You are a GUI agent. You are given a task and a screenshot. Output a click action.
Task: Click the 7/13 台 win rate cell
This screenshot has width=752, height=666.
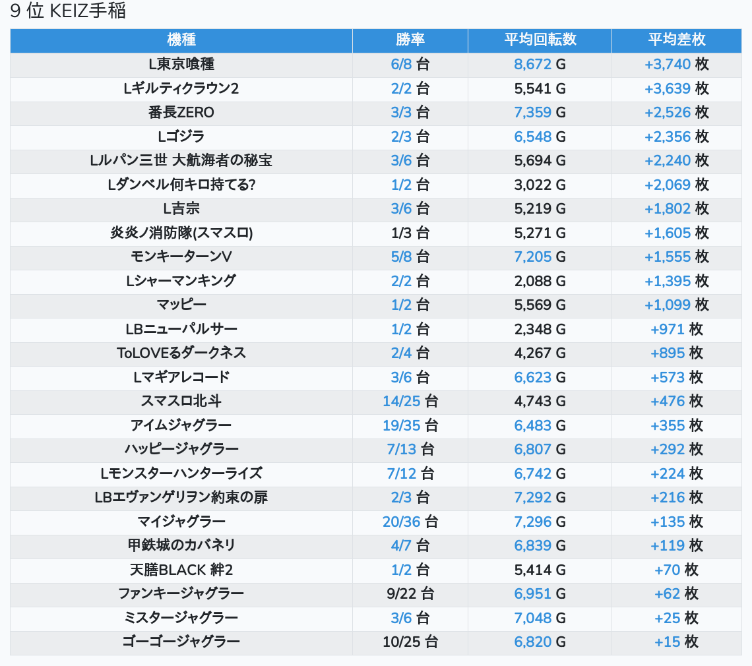(x=410, y=450)
